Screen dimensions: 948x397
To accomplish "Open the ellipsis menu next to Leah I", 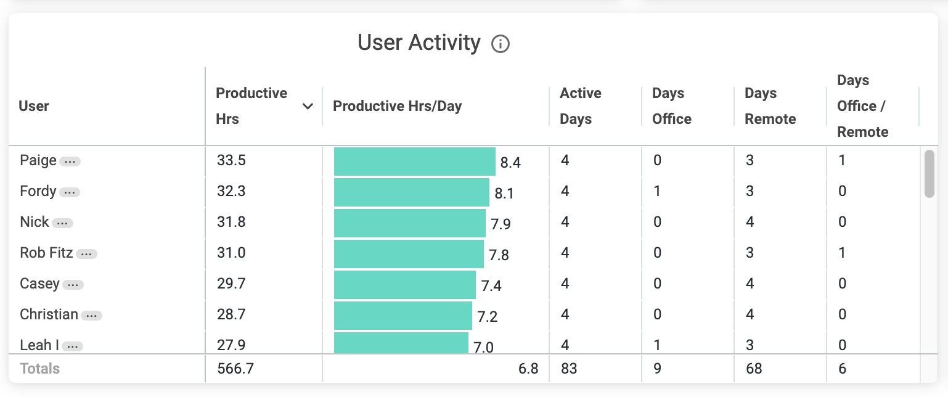I will point(72,346).
